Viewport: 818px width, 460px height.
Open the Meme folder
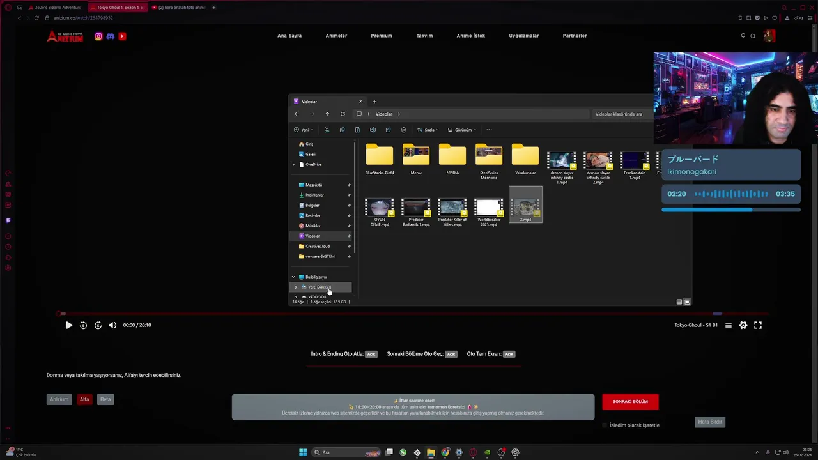[416, 160]
